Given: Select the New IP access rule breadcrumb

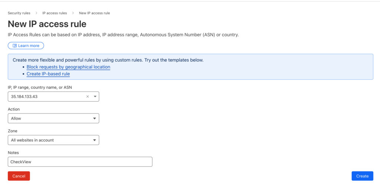Looking at the screenshot, I should [94, 13].
